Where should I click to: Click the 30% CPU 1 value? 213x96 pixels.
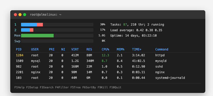point(103,25)
